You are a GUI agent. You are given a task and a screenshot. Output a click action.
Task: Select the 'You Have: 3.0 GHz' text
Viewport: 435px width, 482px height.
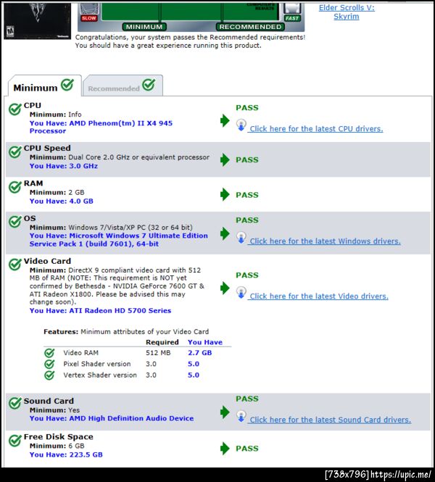tap(64, 166)
